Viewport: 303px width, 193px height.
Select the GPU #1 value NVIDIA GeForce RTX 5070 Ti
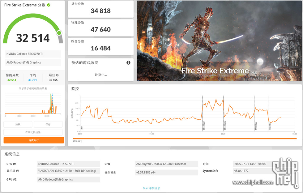[68, 164]
